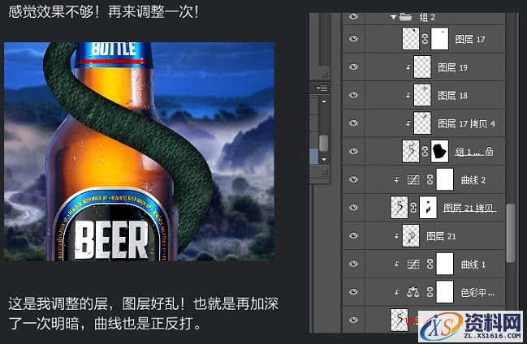This screenshot has height=344, width=527.
Task: Select the 色彩平… layer name
Action: [x=477, y=293]
